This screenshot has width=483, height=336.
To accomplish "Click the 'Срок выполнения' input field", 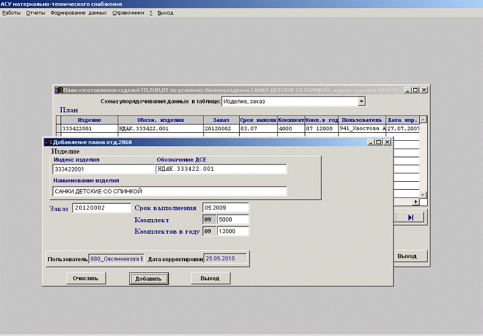I will [x=226, y=207].
